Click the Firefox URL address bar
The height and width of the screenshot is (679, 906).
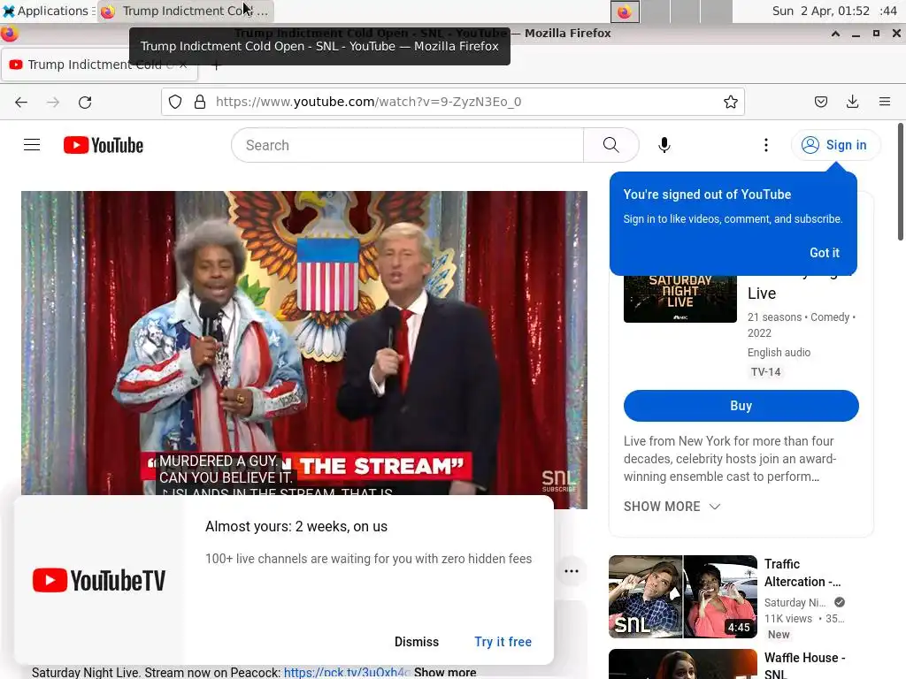click(x=450, y=103)
